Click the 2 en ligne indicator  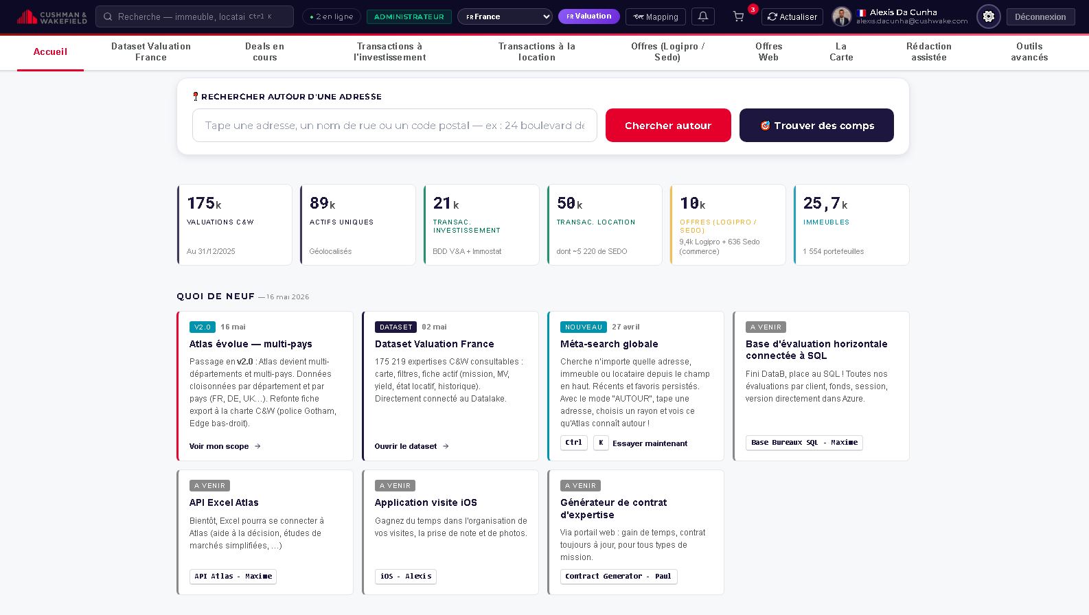(x=332, y=16)
